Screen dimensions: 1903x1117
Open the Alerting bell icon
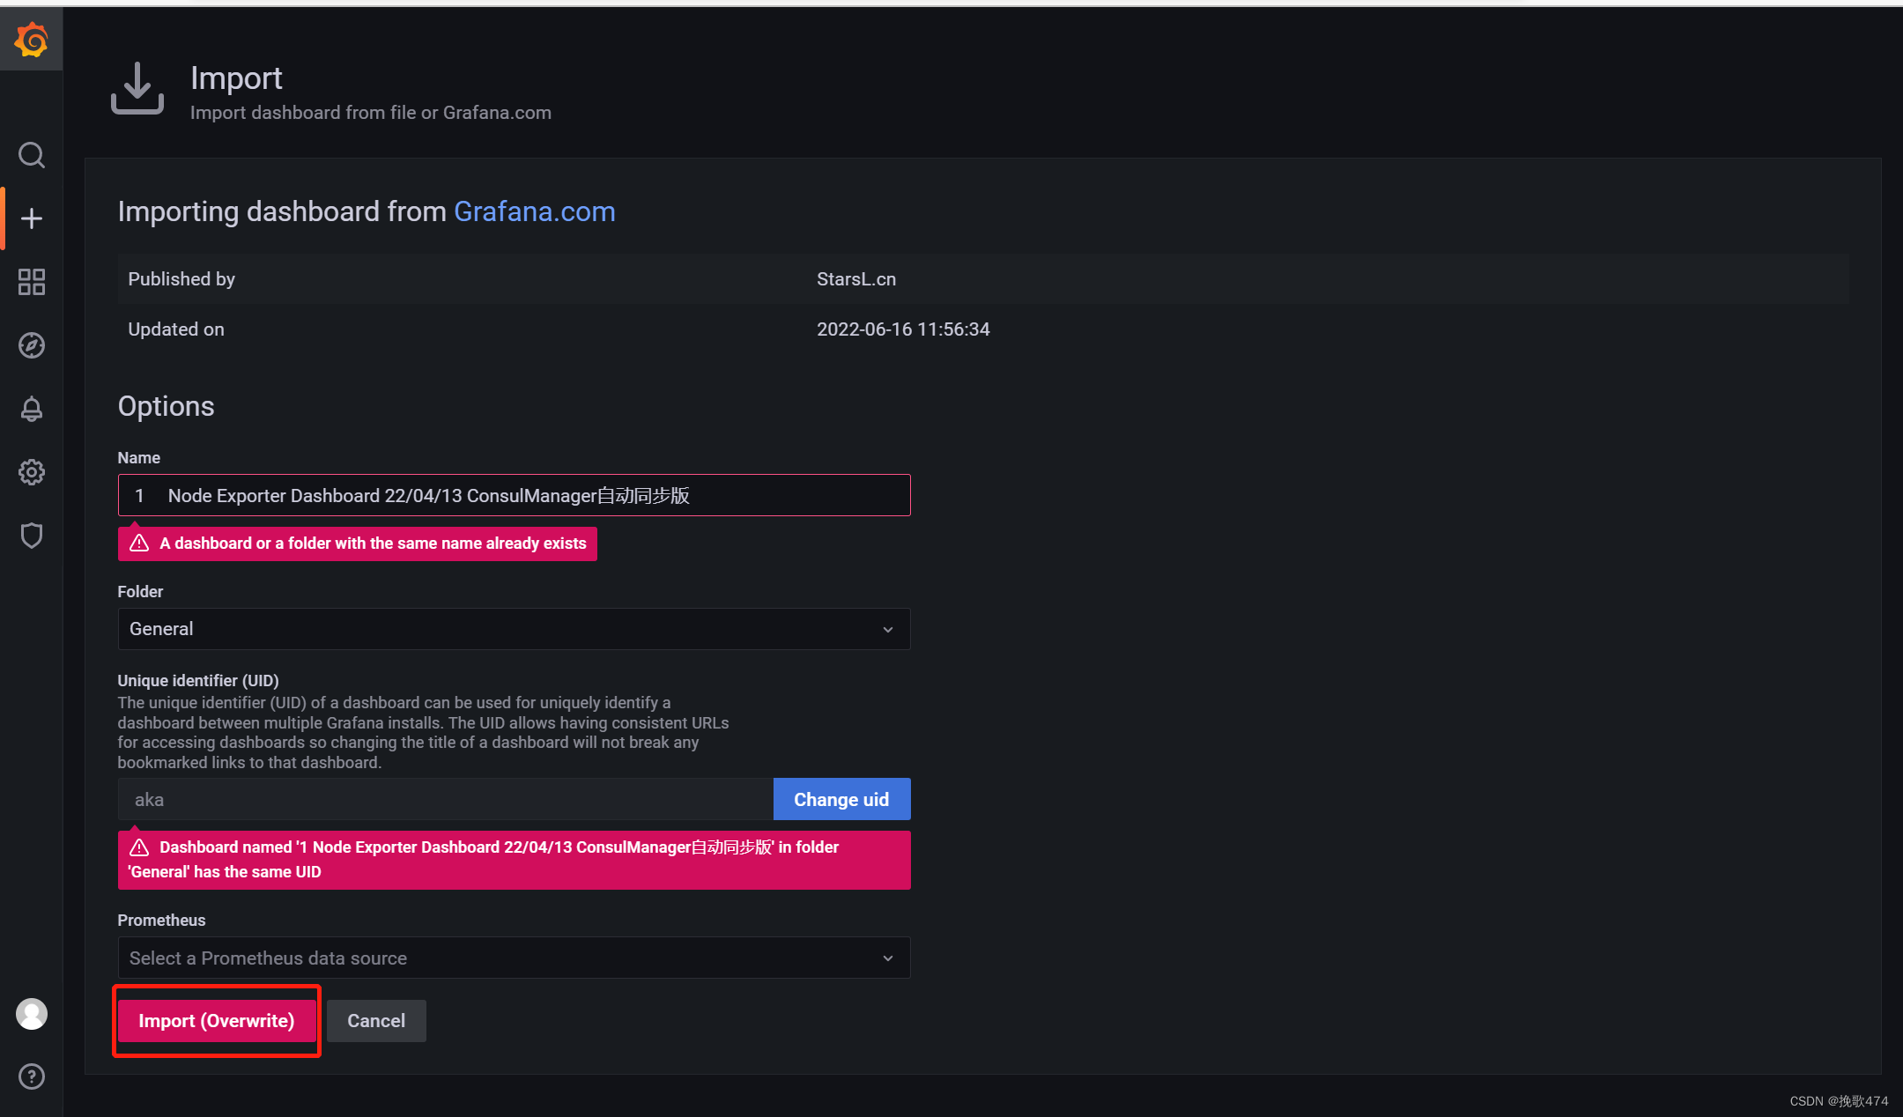[32, 409]
